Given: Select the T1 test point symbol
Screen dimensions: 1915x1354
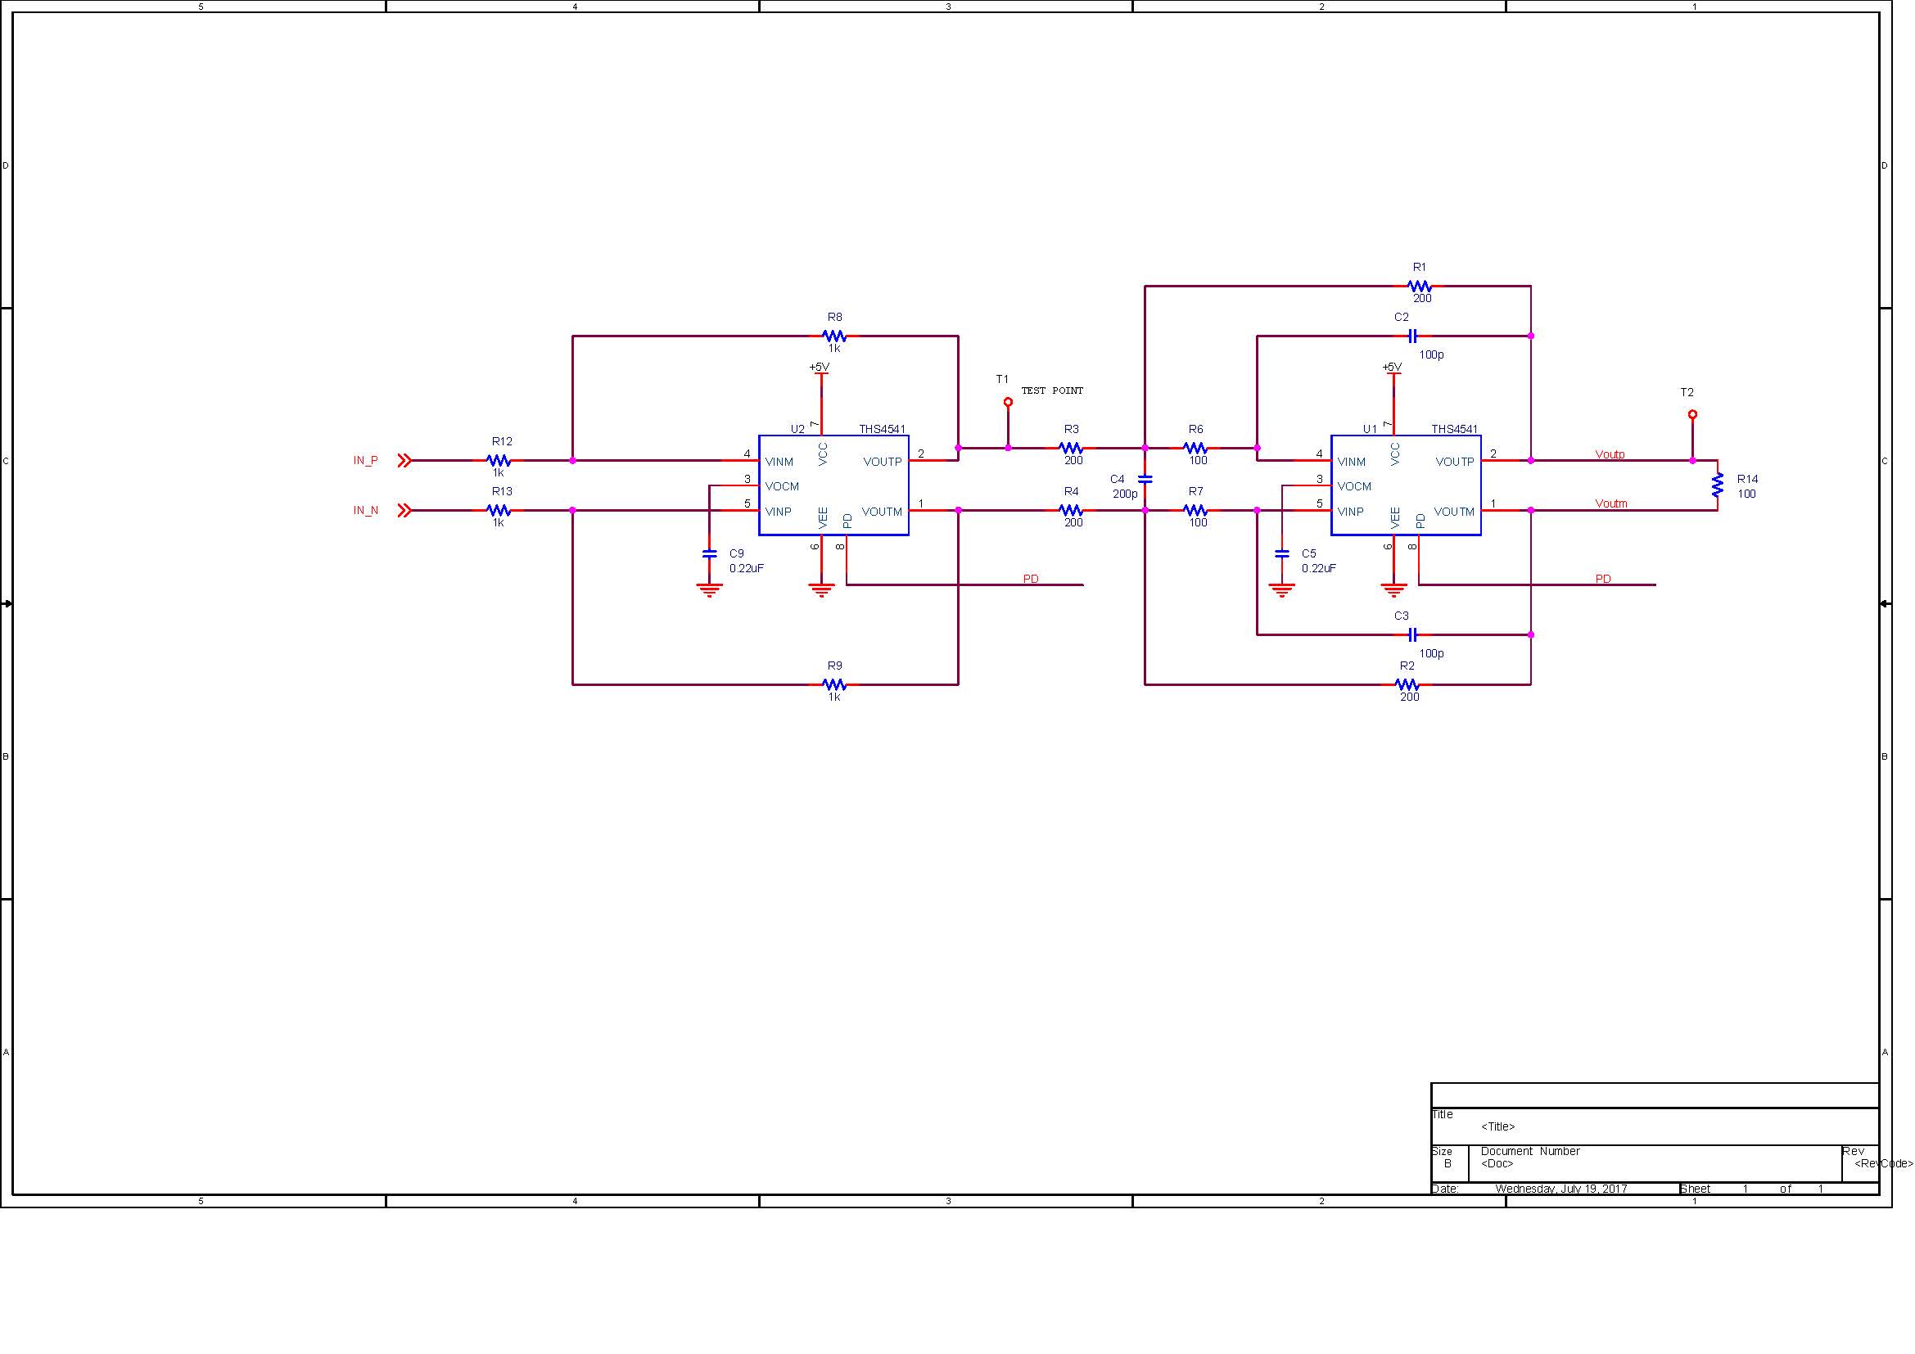Looking at the screenshot, I should tap(1008, 403).
